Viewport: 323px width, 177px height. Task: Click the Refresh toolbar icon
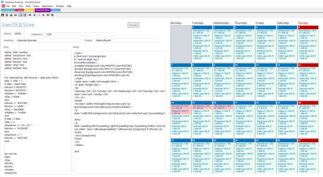pyautogui.click(x=52, y=15)
